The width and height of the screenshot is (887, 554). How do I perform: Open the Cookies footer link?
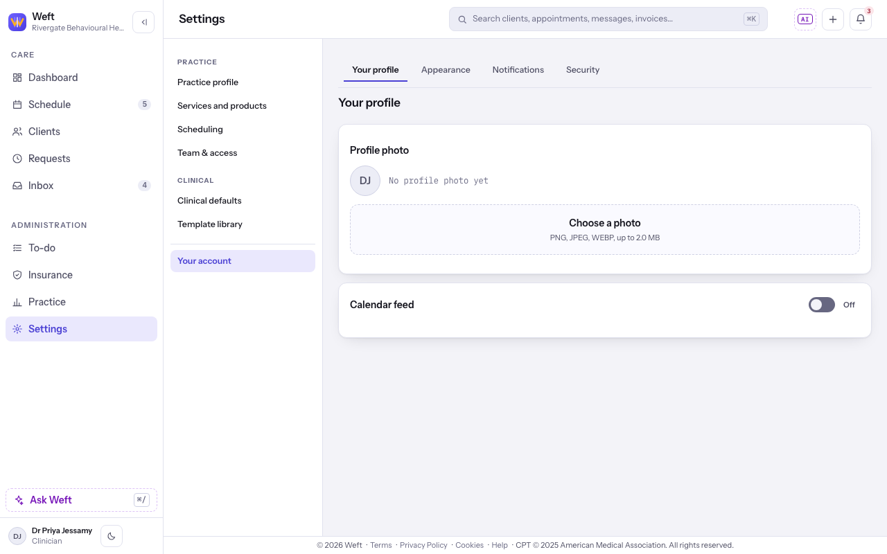469,545
